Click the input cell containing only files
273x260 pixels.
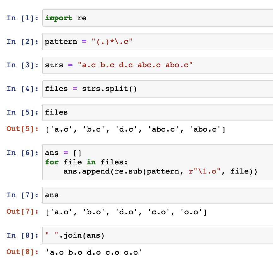[x=158, y=112]
